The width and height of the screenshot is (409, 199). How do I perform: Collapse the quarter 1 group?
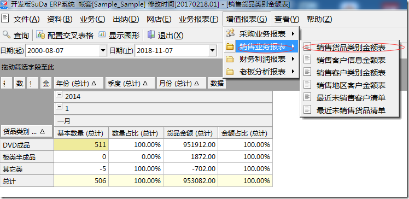tap(60, 107)
